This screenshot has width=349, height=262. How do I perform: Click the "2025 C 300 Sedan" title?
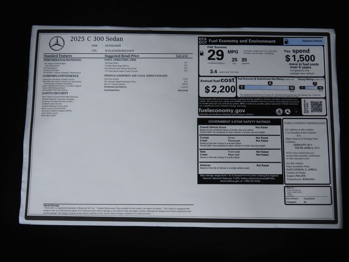(x=96, y=39)
